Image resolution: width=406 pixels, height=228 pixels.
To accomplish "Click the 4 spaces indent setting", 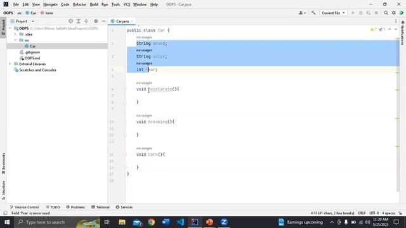I will click(x=389, y=213).
